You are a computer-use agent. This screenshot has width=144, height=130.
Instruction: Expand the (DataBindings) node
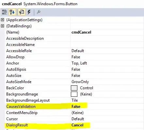2,26
